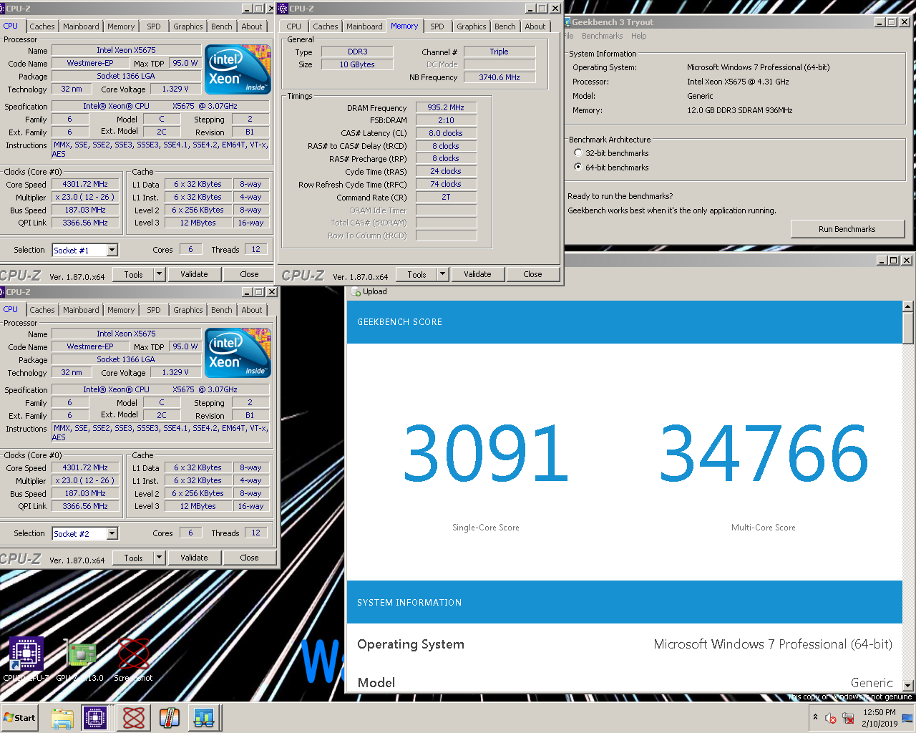Open Mainboard tab in Socket #1 CPU-Z window
Viewport: 916px width, 733px height.
[x=81, y=26]
